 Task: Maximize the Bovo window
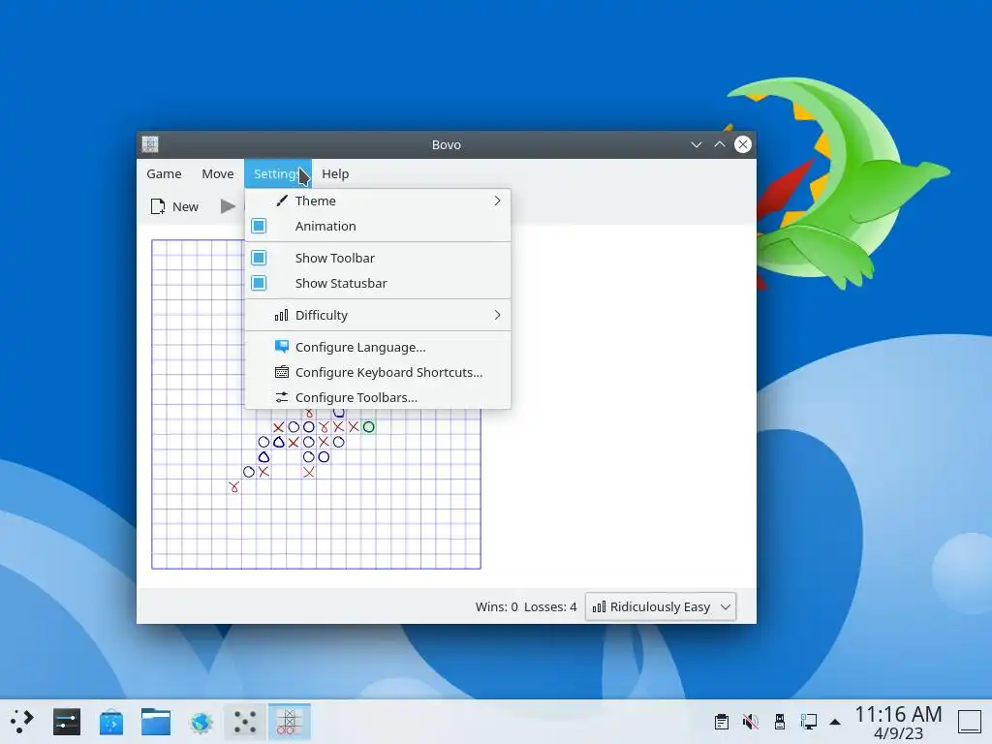coord(720,144)
